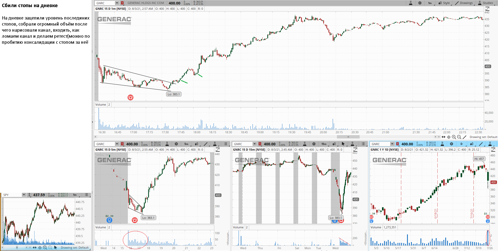Open chart settings gear on main 1m chart
The image size is (498, 251).
(x=420, y=3)
